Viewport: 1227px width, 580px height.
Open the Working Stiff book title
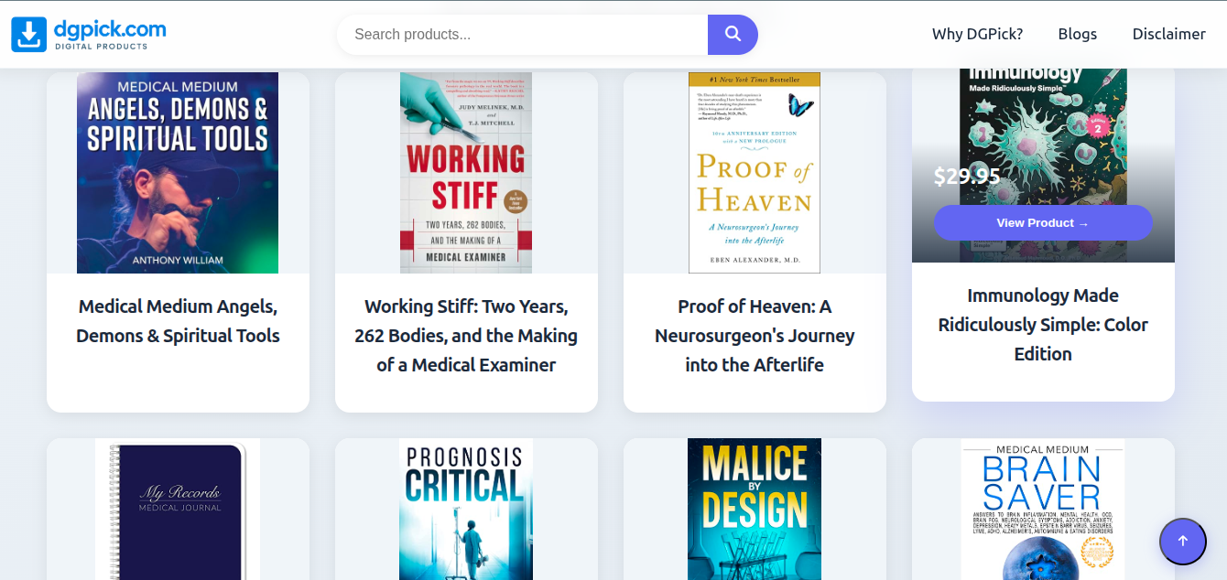[466, 336]
